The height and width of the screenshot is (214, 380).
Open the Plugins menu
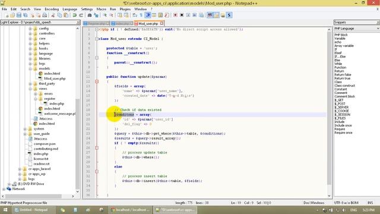click(125, 10)
